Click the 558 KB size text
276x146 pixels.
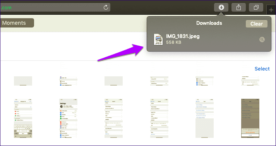click(x=173, y=42)
